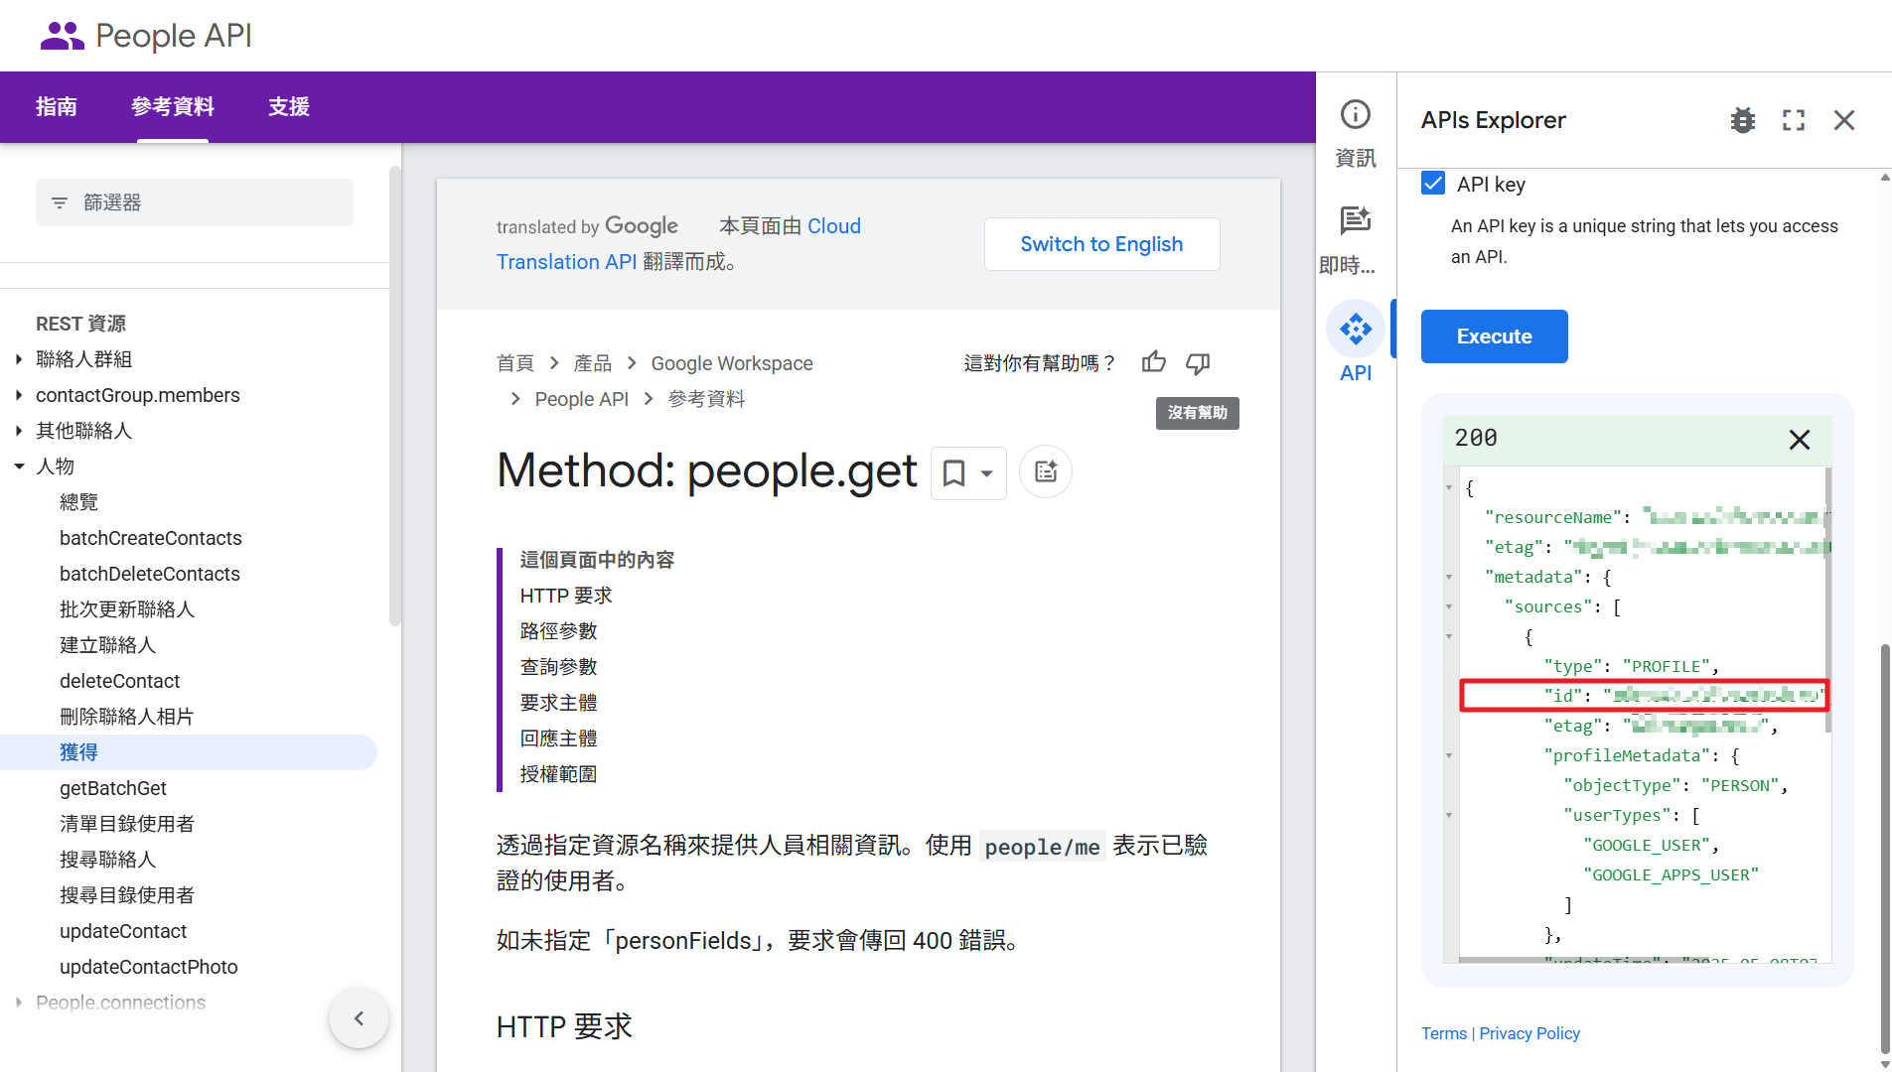Image resolution: width=1892 pixels, height=1072 pixels.
Task: Click the thumbs down not helpful icon
Action: (x=1198, y=363)
